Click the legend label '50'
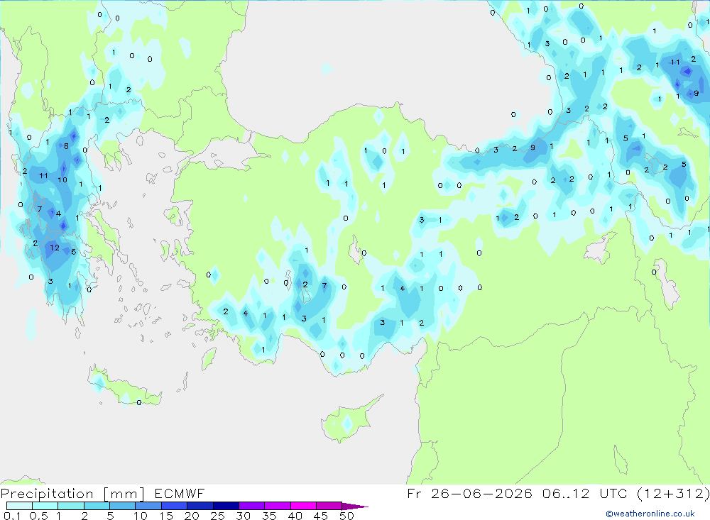Viewport: 710px width, 520px height. [x=346, y=516]
